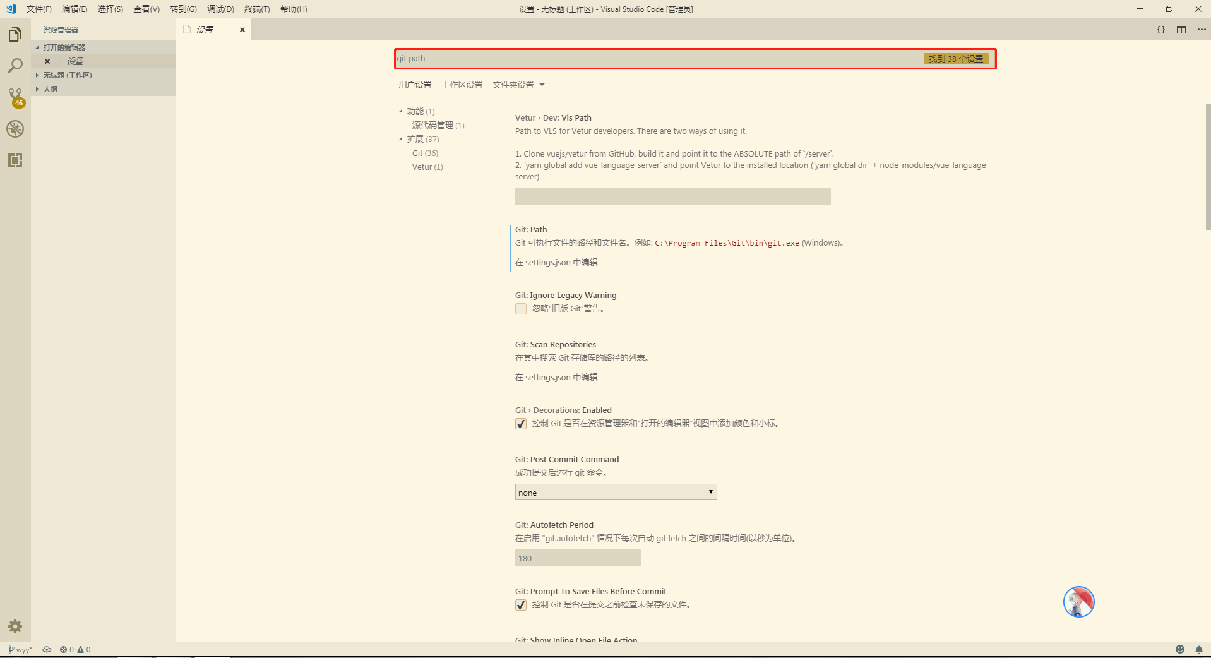1211x658 pixels.
Task: Click the floating avatar icon
Action: click(x=1078, y=602)
